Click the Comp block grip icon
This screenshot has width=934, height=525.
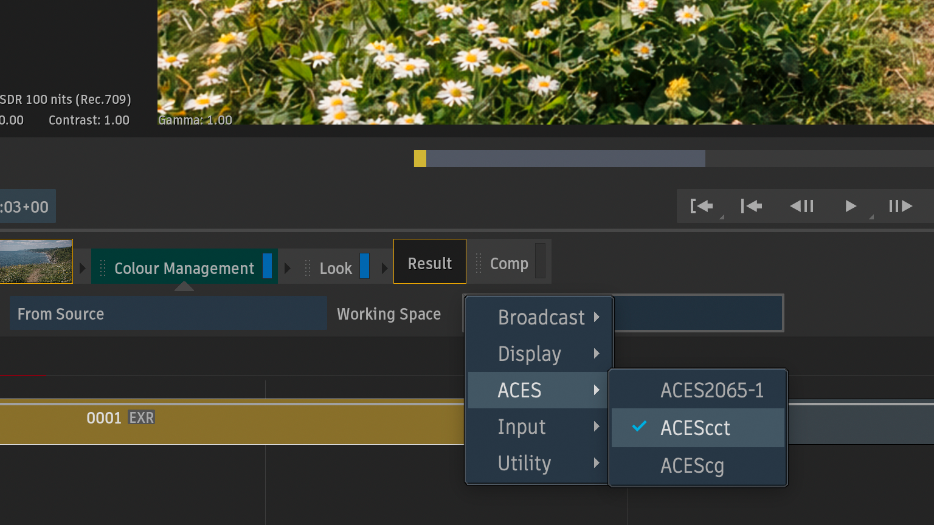(x=478, y=263)
